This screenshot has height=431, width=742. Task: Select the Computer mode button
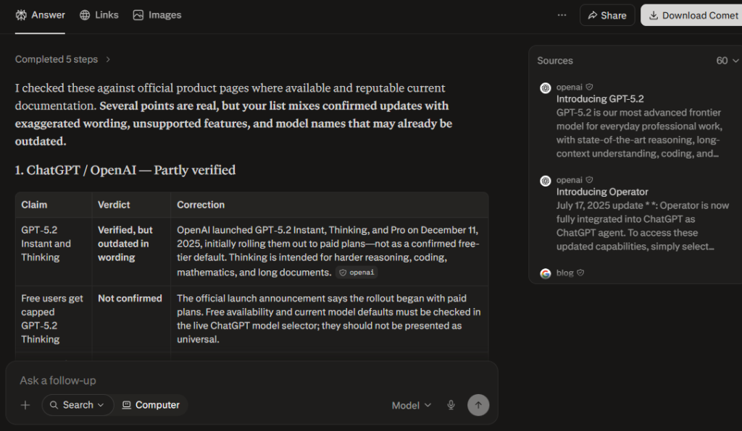coord(151,405)
